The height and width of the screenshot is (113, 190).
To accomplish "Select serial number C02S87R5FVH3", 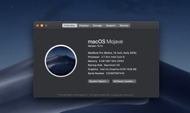I will pyautogui.click(x=115, y=73).
